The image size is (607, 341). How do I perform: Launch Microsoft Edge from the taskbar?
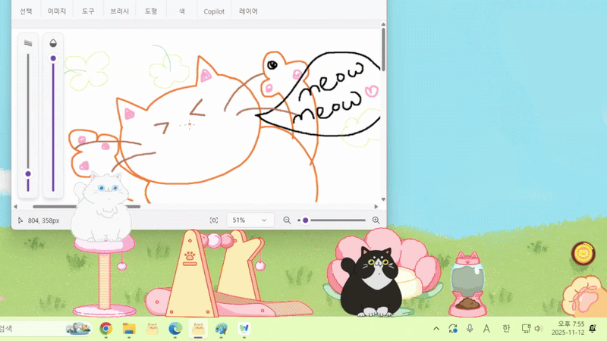point(175,328)
